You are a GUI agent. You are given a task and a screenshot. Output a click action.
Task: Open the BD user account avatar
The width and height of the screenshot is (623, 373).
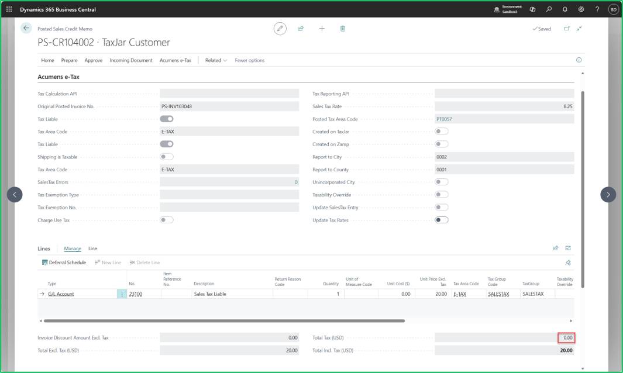614,9
